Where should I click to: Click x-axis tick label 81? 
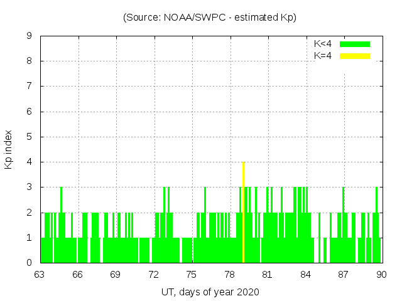click(268, 275)
